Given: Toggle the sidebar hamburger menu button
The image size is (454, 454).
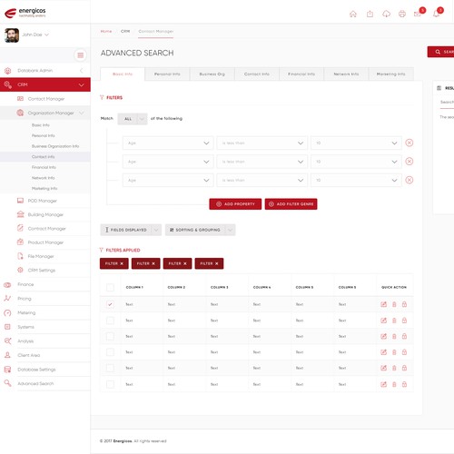Looking at the screenshot, I should click(x=81, y=55).
